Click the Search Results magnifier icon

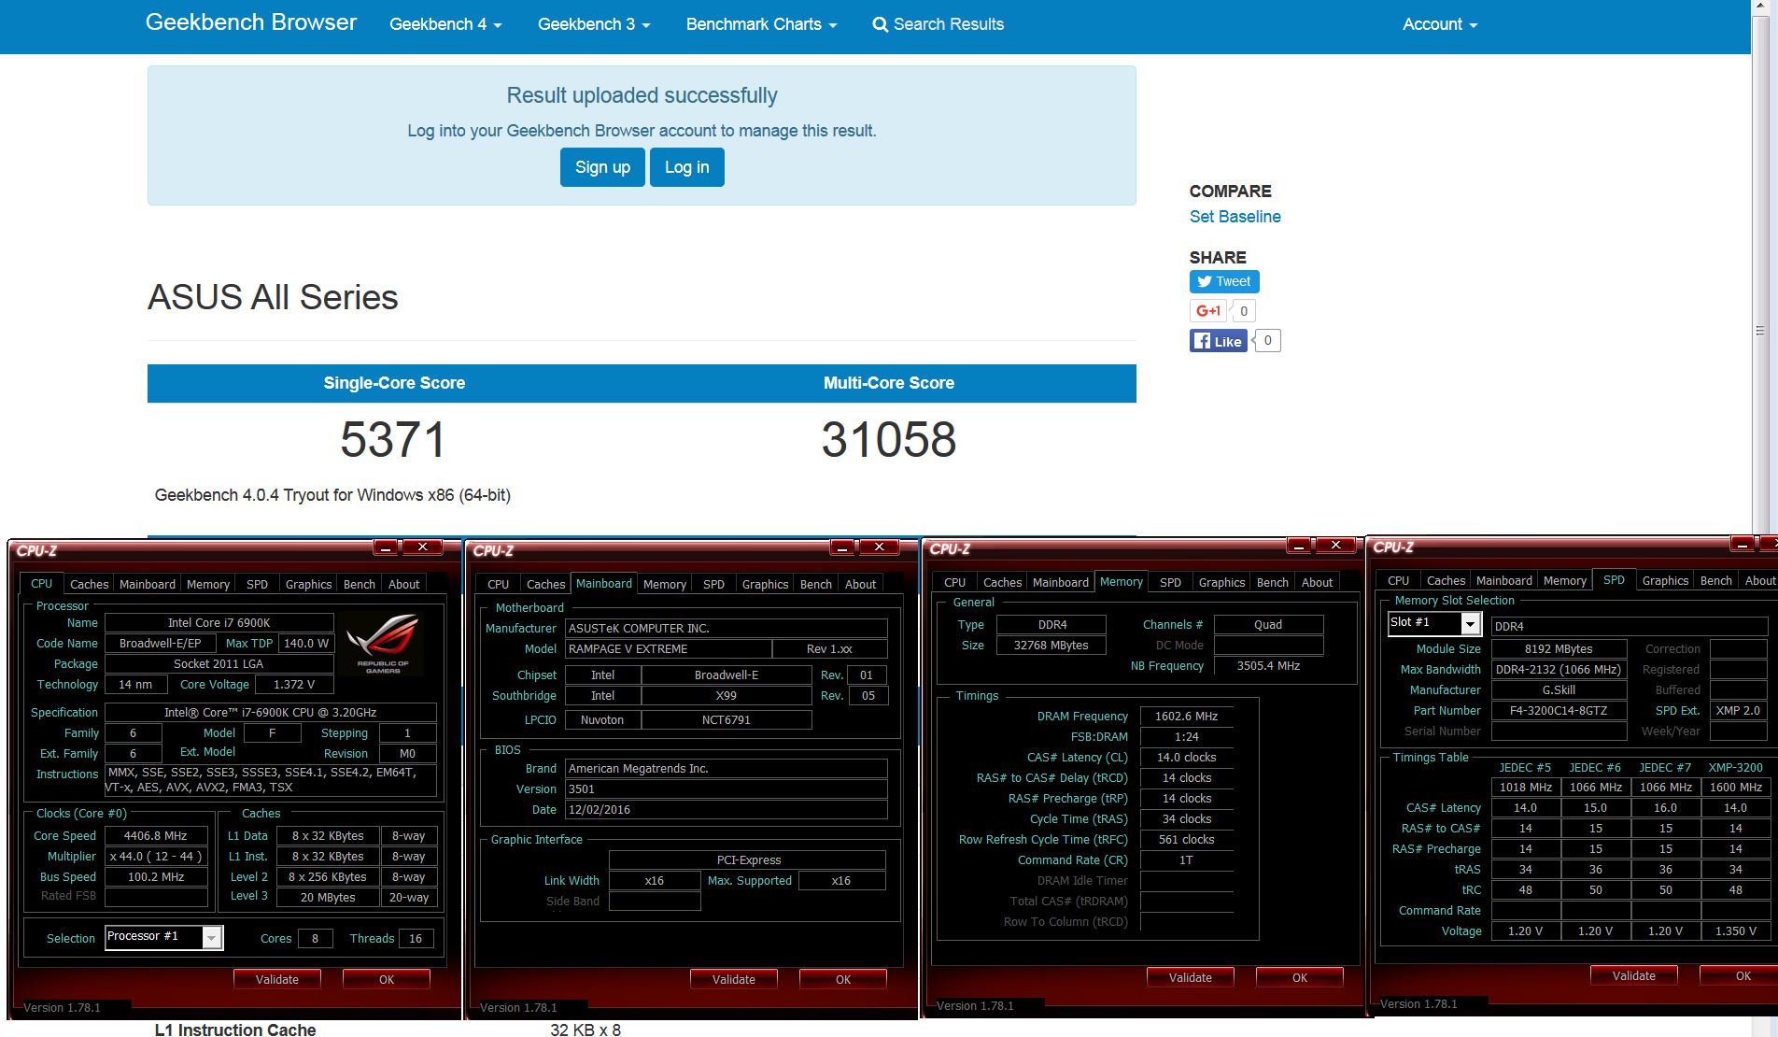880,25
